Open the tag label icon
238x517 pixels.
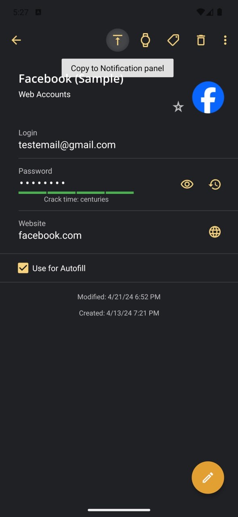pos(173,40)
